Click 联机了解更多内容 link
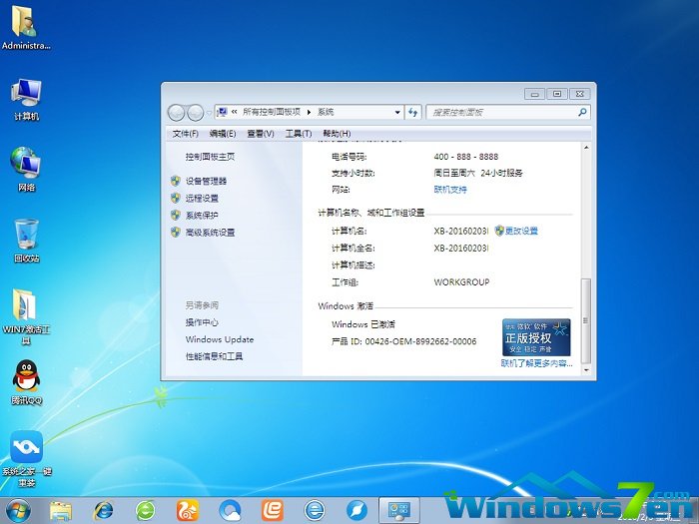Image resolution: width=699 pixels, height=524 pixels. [537, 363]
